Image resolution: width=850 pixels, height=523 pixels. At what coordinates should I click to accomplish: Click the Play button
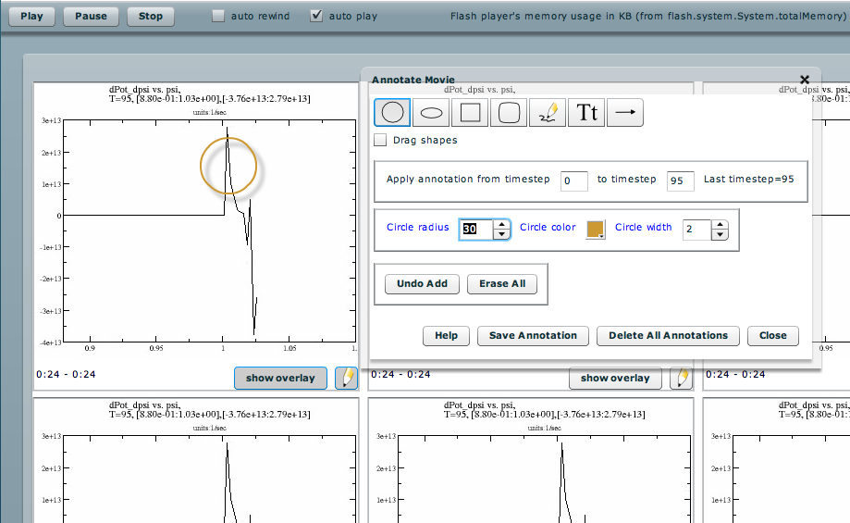[x=32, y=17]
